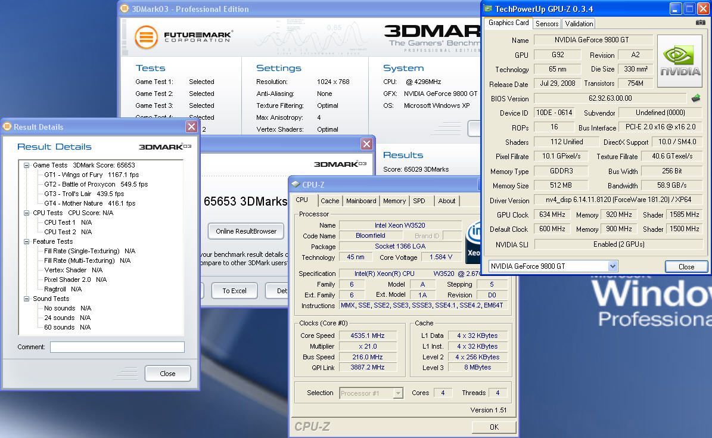Click OK button in CPU-Z
The width and height of the screenshot is (712, 438).
pyautogui.click(x=494, y=427)
